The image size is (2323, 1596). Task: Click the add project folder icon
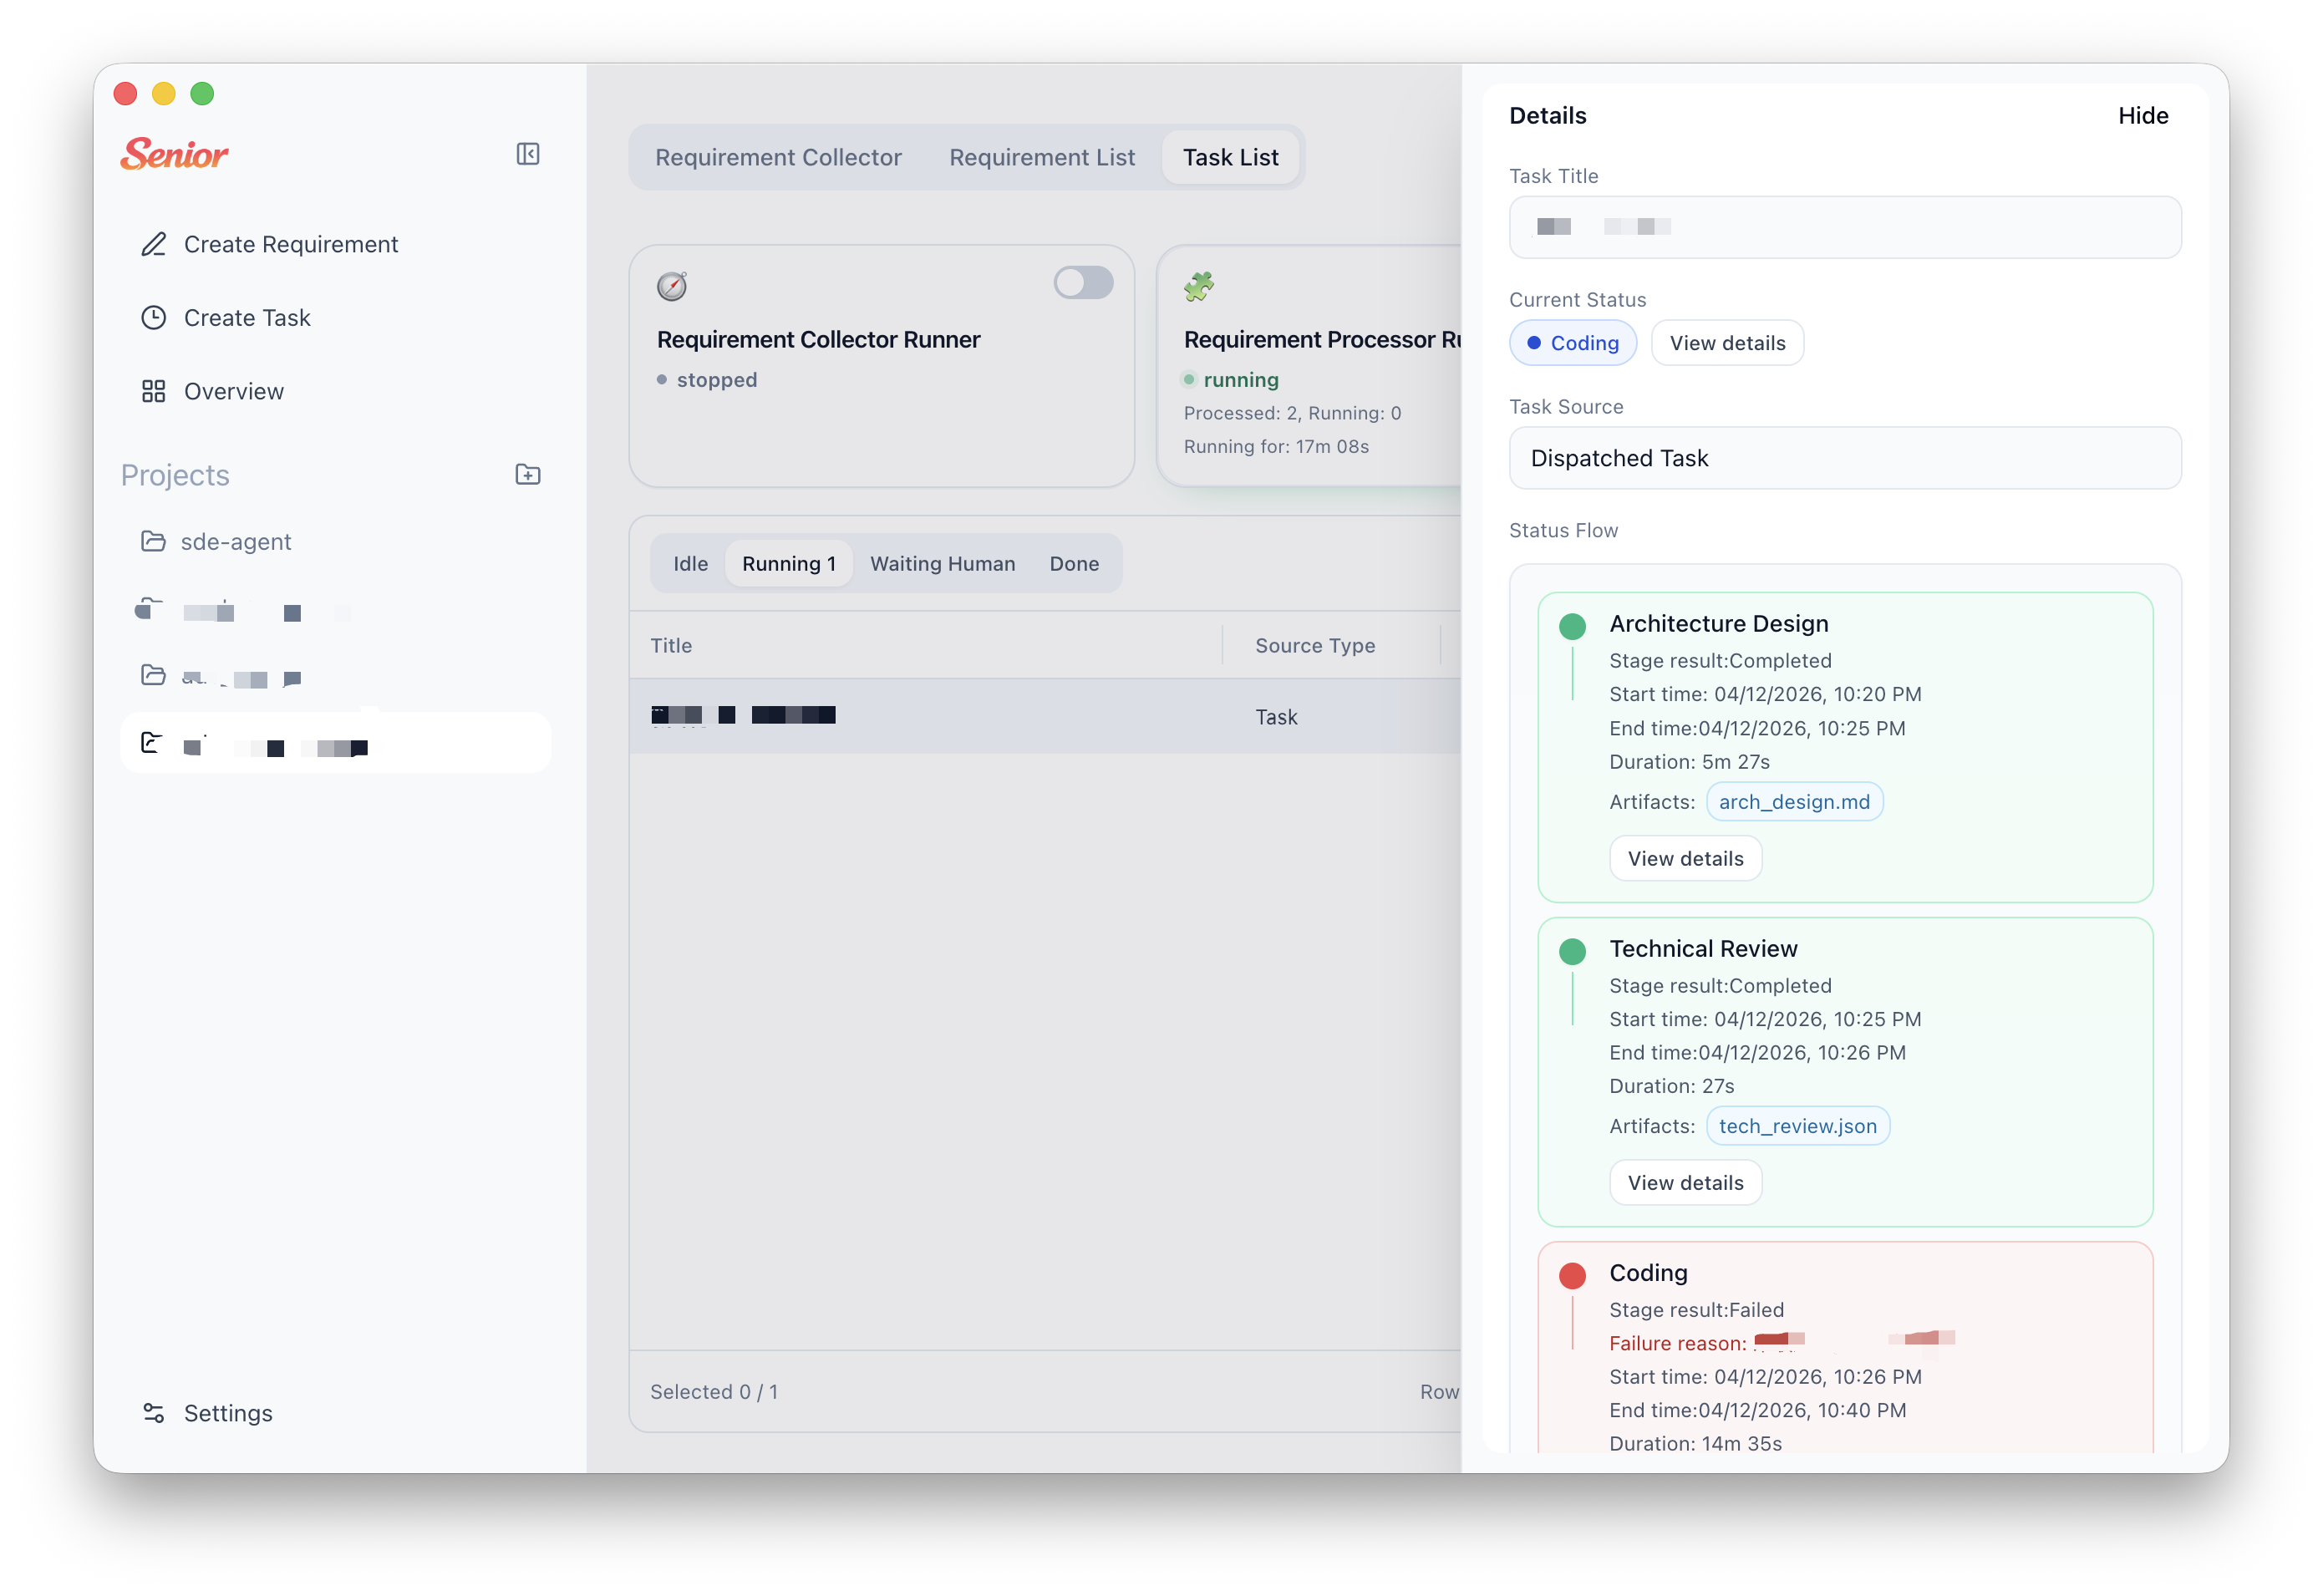point(527,475)
